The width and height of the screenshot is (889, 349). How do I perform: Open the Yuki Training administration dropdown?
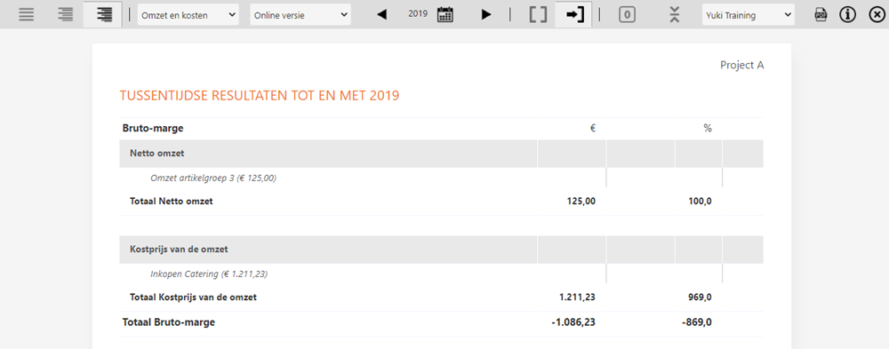pos(749,15)
